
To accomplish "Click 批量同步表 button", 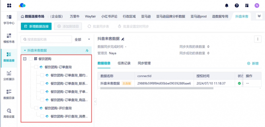I will coord(98,26).
